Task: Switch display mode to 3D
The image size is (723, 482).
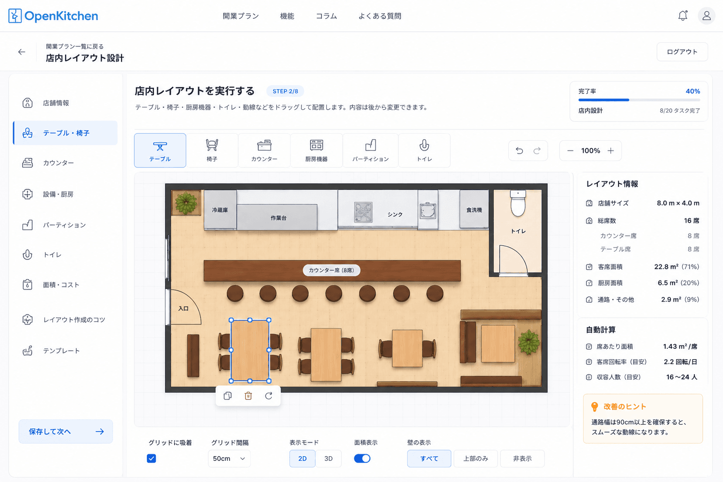Action: coord(329,458)
